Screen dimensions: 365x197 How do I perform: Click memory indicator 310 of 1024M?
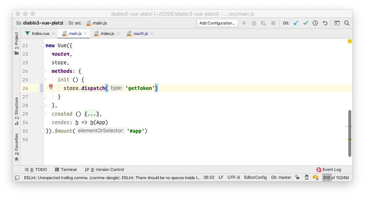[x=336, y=178]
